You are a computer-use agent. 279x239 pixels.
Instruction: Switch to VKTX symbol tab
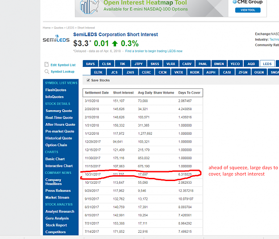pos(179,72)
